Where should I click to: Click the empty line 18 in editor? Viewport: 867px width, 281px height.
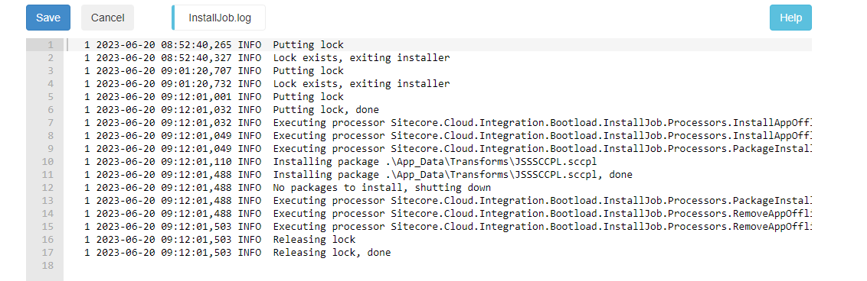[x=437, y=265]
